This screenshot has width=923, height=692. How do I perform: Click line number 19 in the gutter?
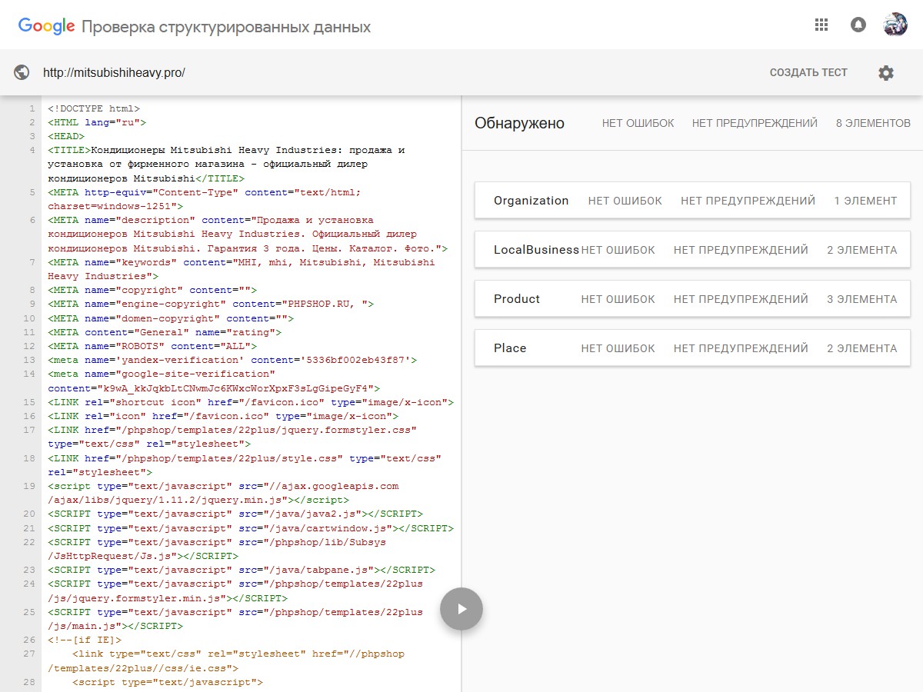tap(30, 486)
